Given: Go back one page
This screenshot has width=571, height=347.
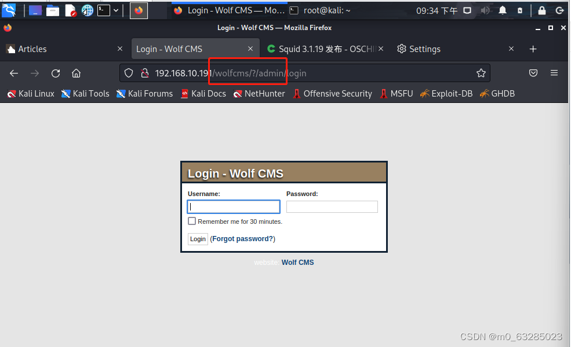Looking at the screenshot, I should pyautogui.click(x=14, y=73).
